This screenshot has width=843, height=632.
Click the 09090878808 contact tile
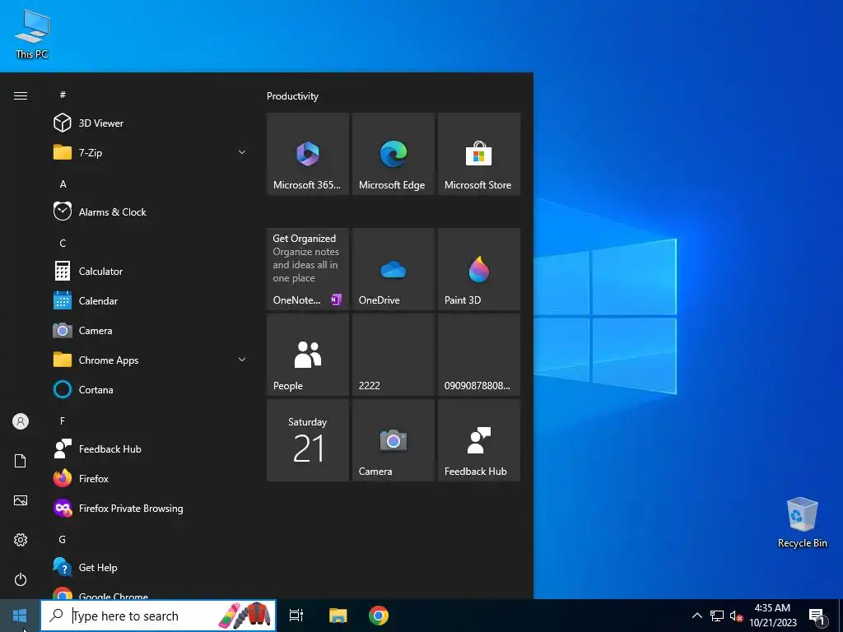point(479,355)
